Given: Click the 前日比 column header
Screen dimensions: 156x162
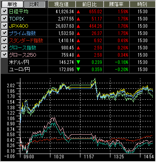Looking at the screenshot, I should click(x=89, y=4).
